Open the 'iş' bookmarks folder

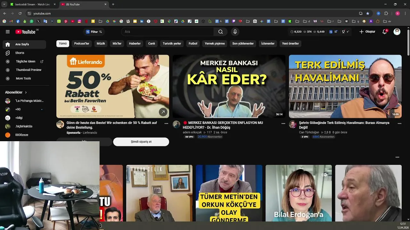click(x=356, y=21)
